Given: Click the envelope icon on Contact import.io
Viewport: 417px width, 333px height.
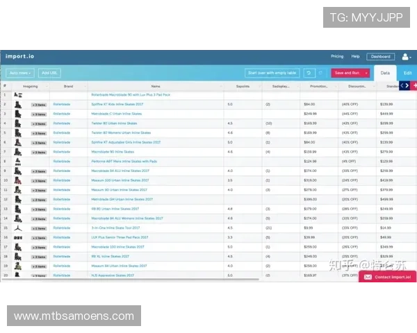Looking at the screenshot, I should (x=368, y=277).
